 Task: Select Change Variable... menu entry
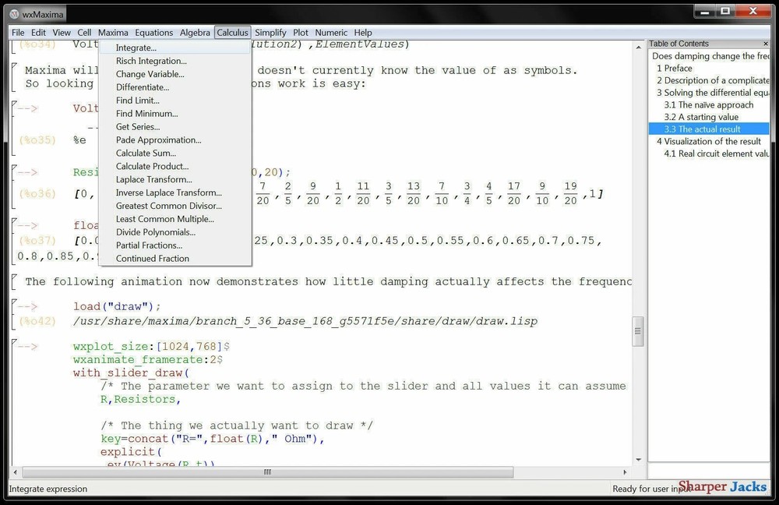[174, 74]
